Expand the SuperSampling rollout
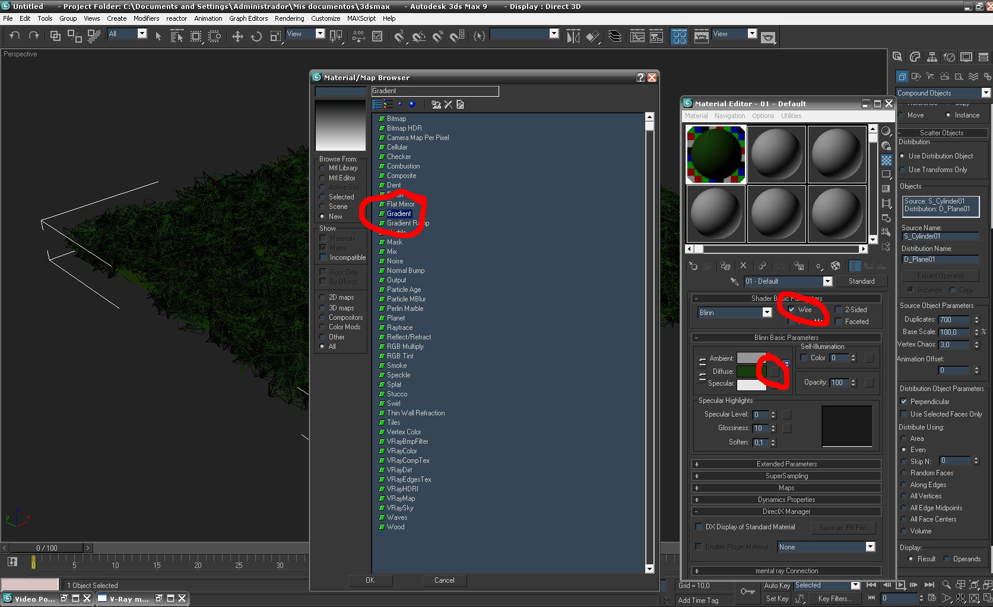Image resolution: width=993 pixels, height=607 pixels. [x=786, y=476]
